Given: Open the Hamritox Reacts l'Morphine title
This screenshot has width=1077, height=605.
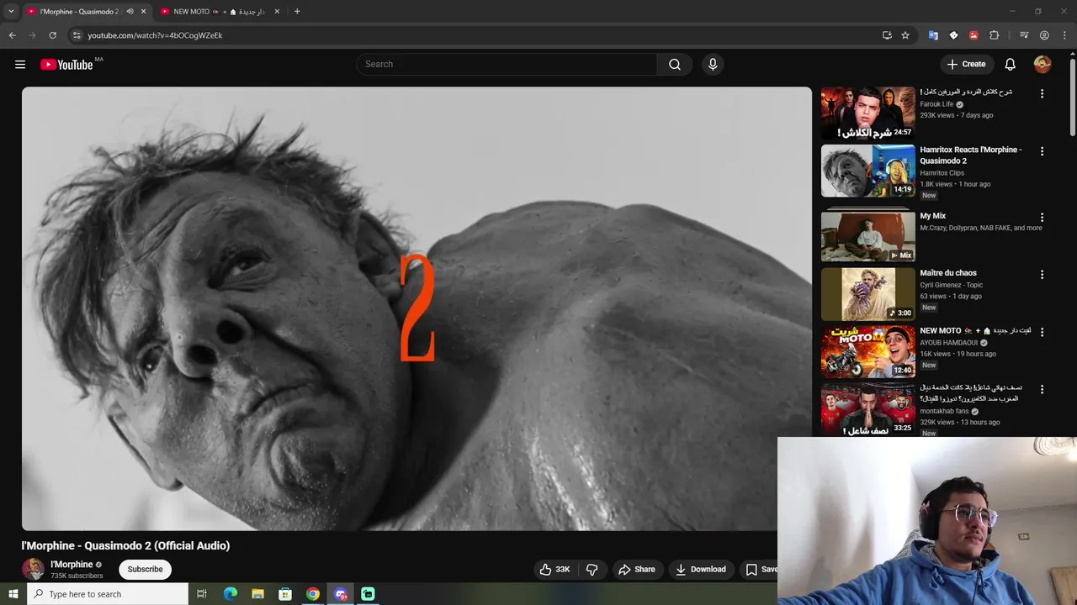Looking at the screenshot, I should tap(970, 155).
